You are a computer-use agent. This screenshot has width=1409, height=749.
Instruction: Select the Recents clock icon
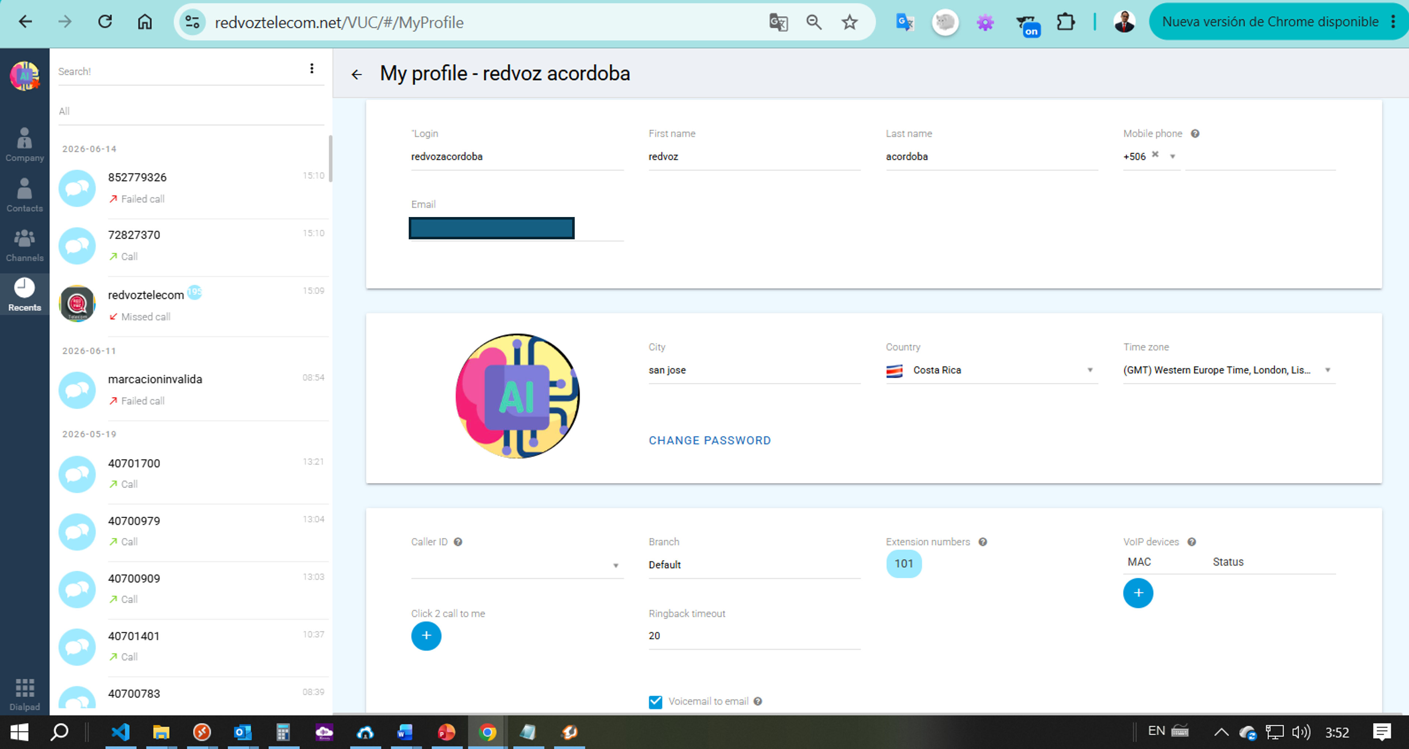(x=24, y=288)
